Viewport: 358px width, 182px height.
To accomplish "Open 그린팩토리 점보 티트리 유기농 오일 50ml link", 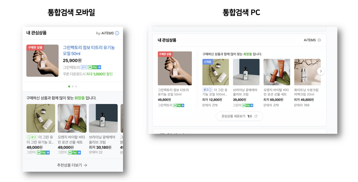I will 89,50.
